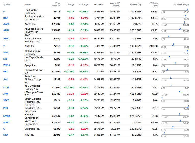Select the name Apple Inc.
The image size is (195, 143).
click(30, 24)
